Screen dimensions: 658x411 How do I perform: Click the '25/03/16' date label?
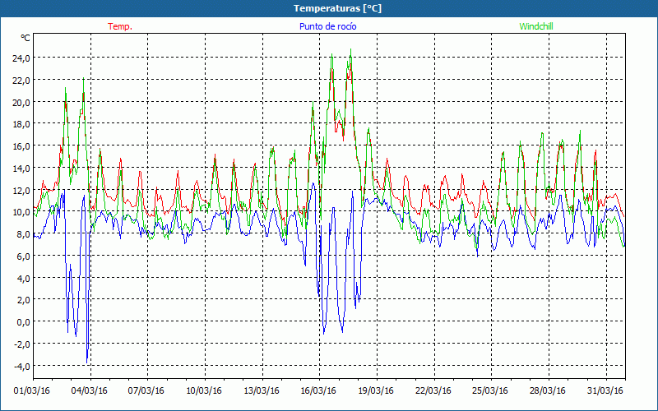tap(490, 391)
